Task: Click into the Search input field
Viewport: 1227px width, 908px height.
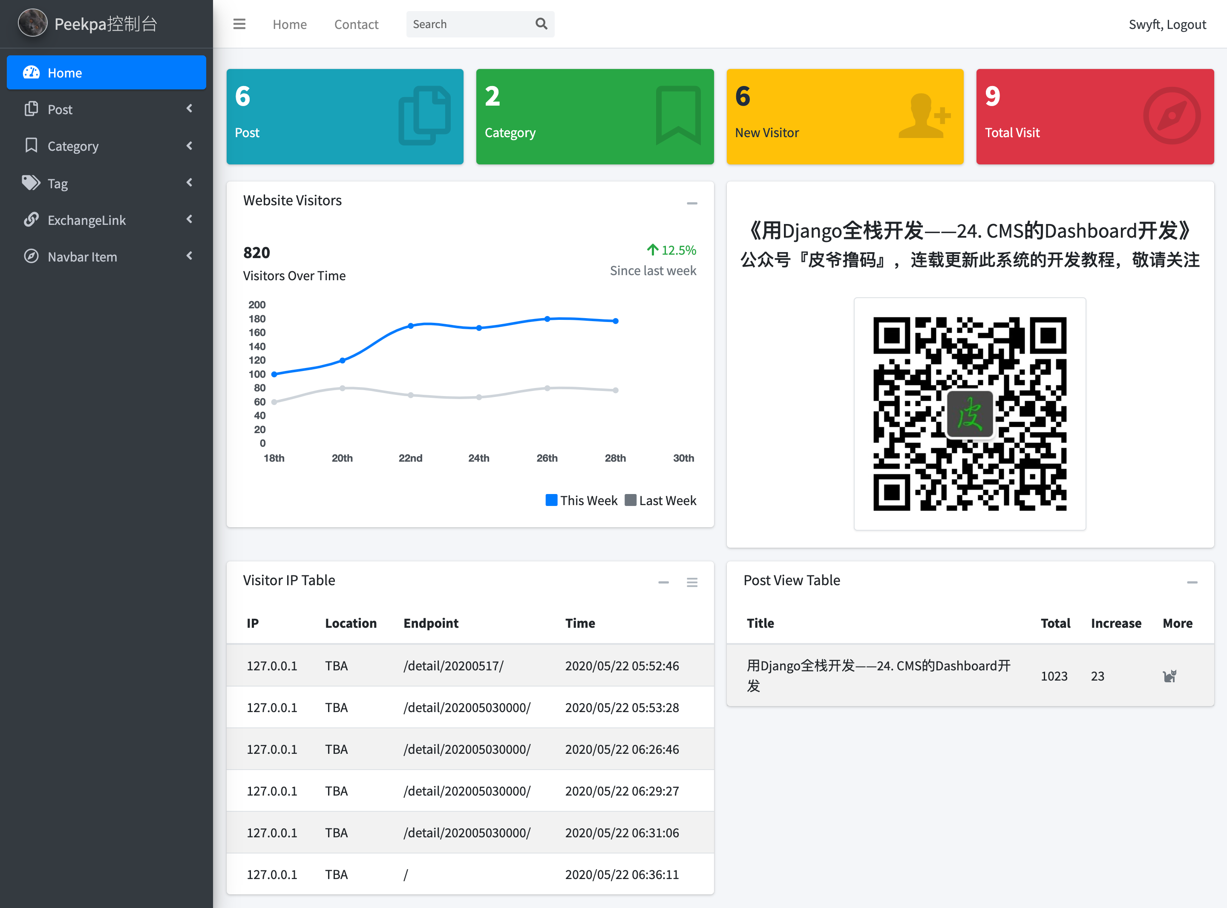Action: pyautogui.click(x=467, y=24)
